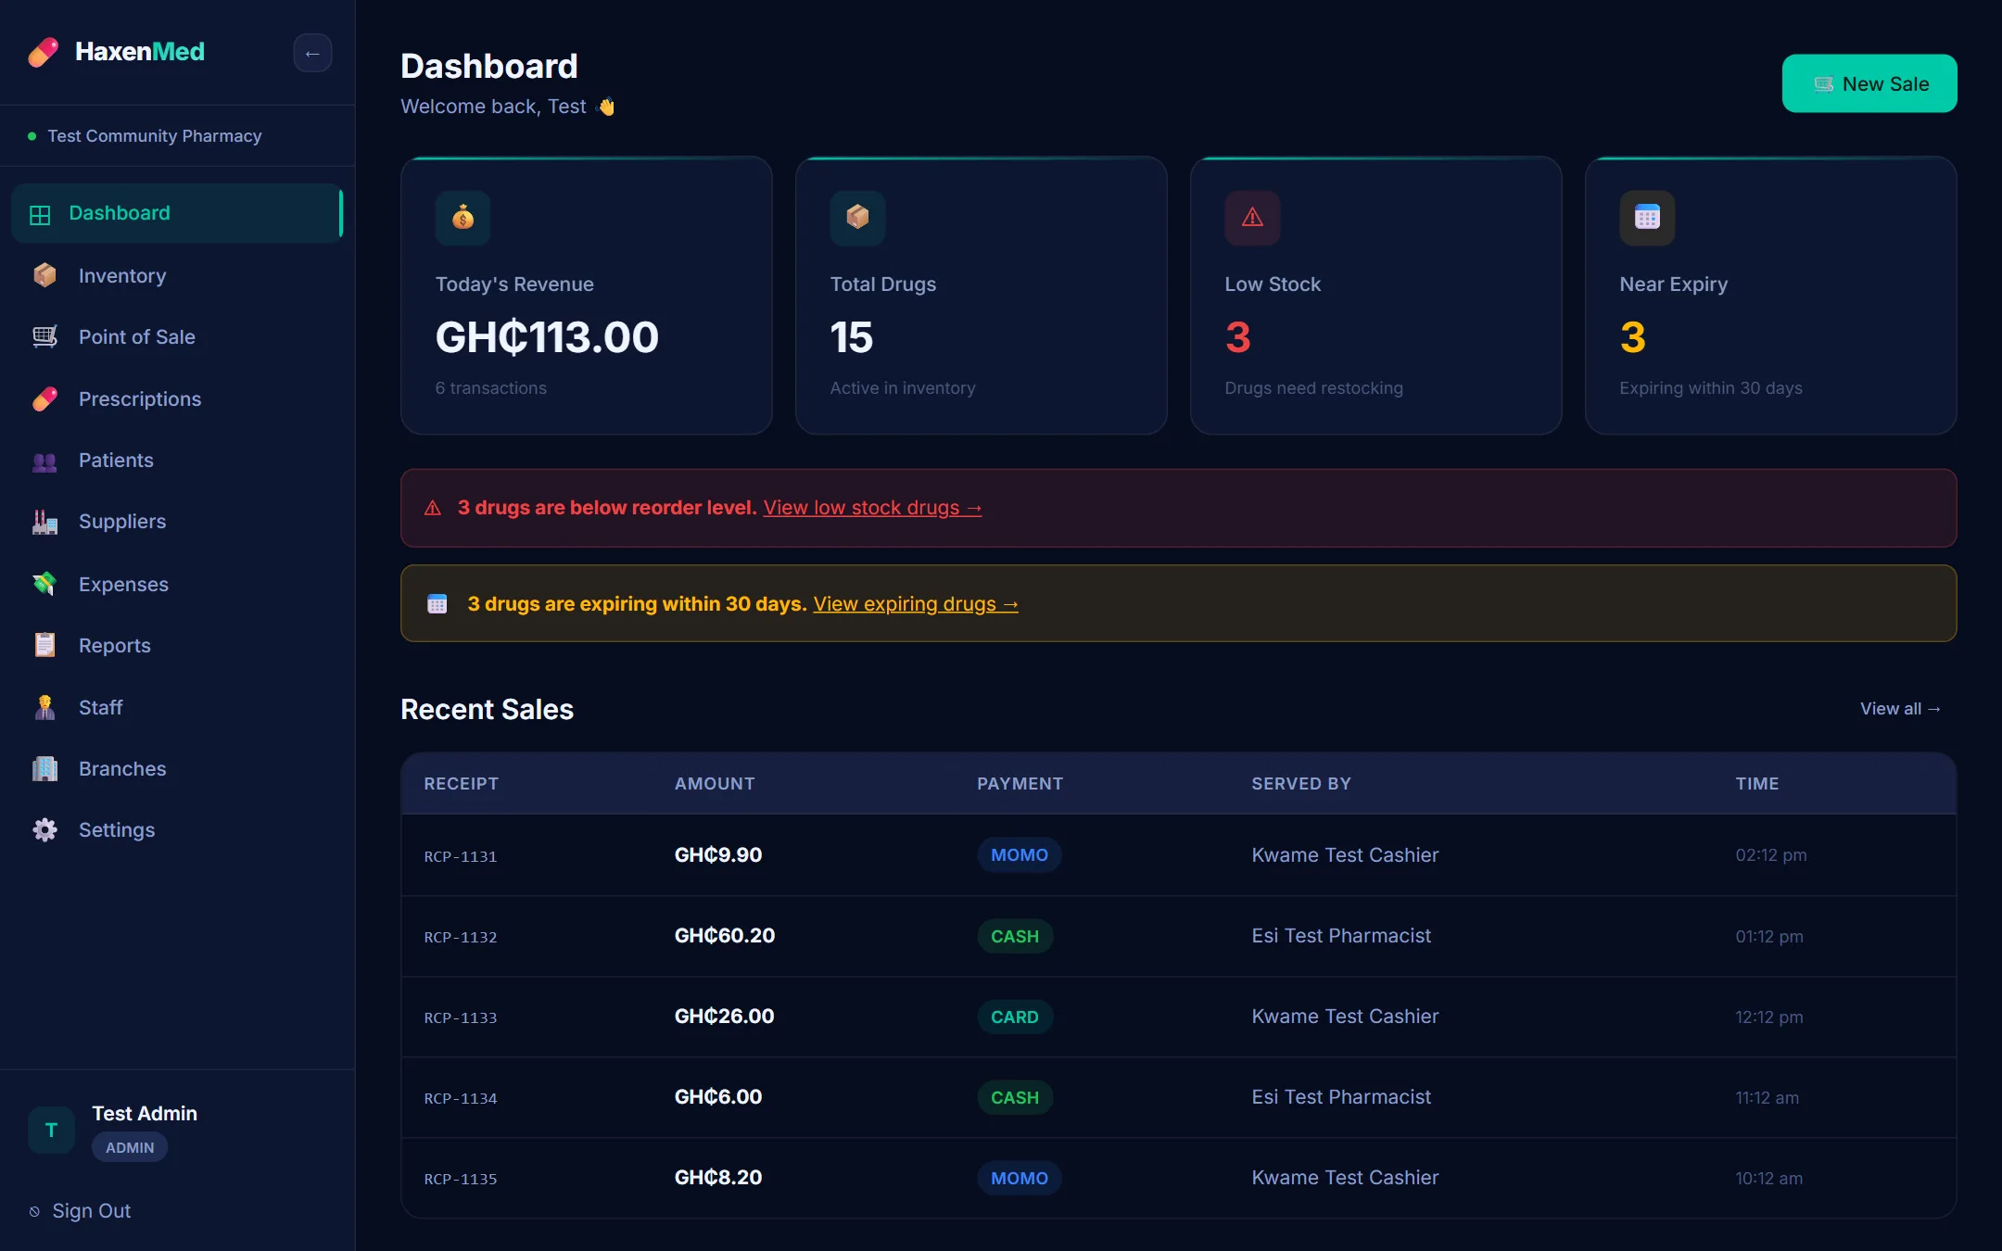Click the Expenses money icon
The image size is (2002, 1251).
click(44, 584)
